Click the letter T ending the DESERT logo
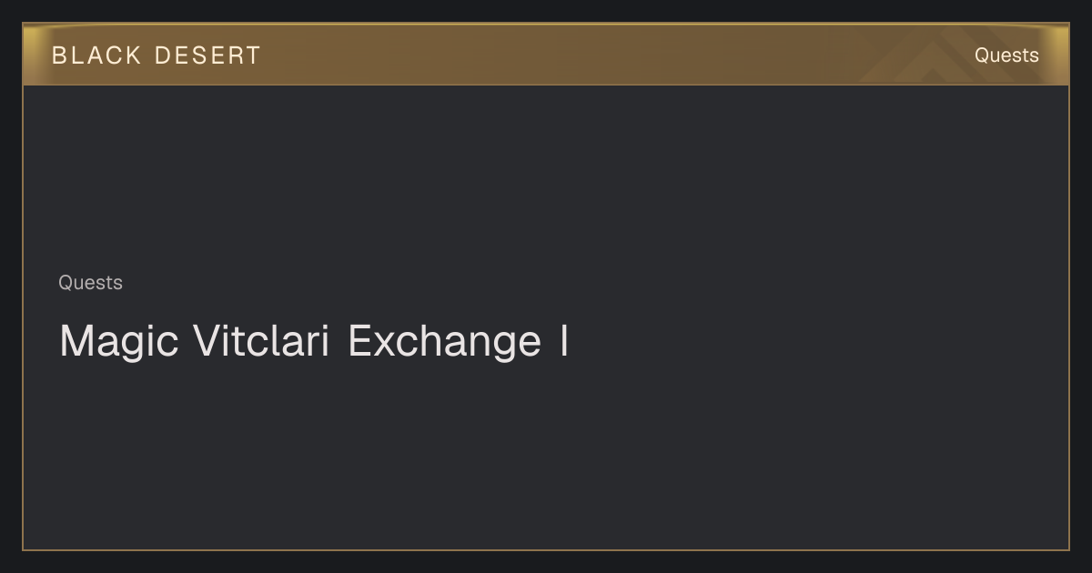 253,55
